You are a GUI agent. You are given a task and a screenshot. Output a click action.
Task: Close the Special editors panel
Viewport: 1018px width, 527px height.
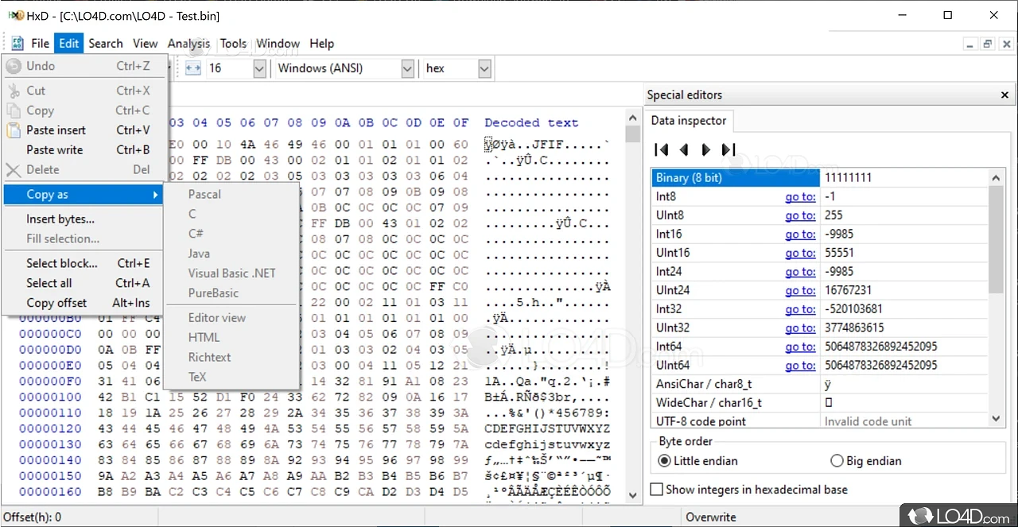click(x=1004, y=95)
